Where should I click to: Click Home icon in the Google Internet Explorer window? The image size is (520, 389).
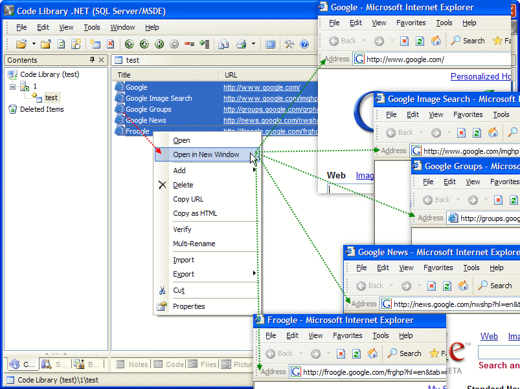(x=436, y=41)
